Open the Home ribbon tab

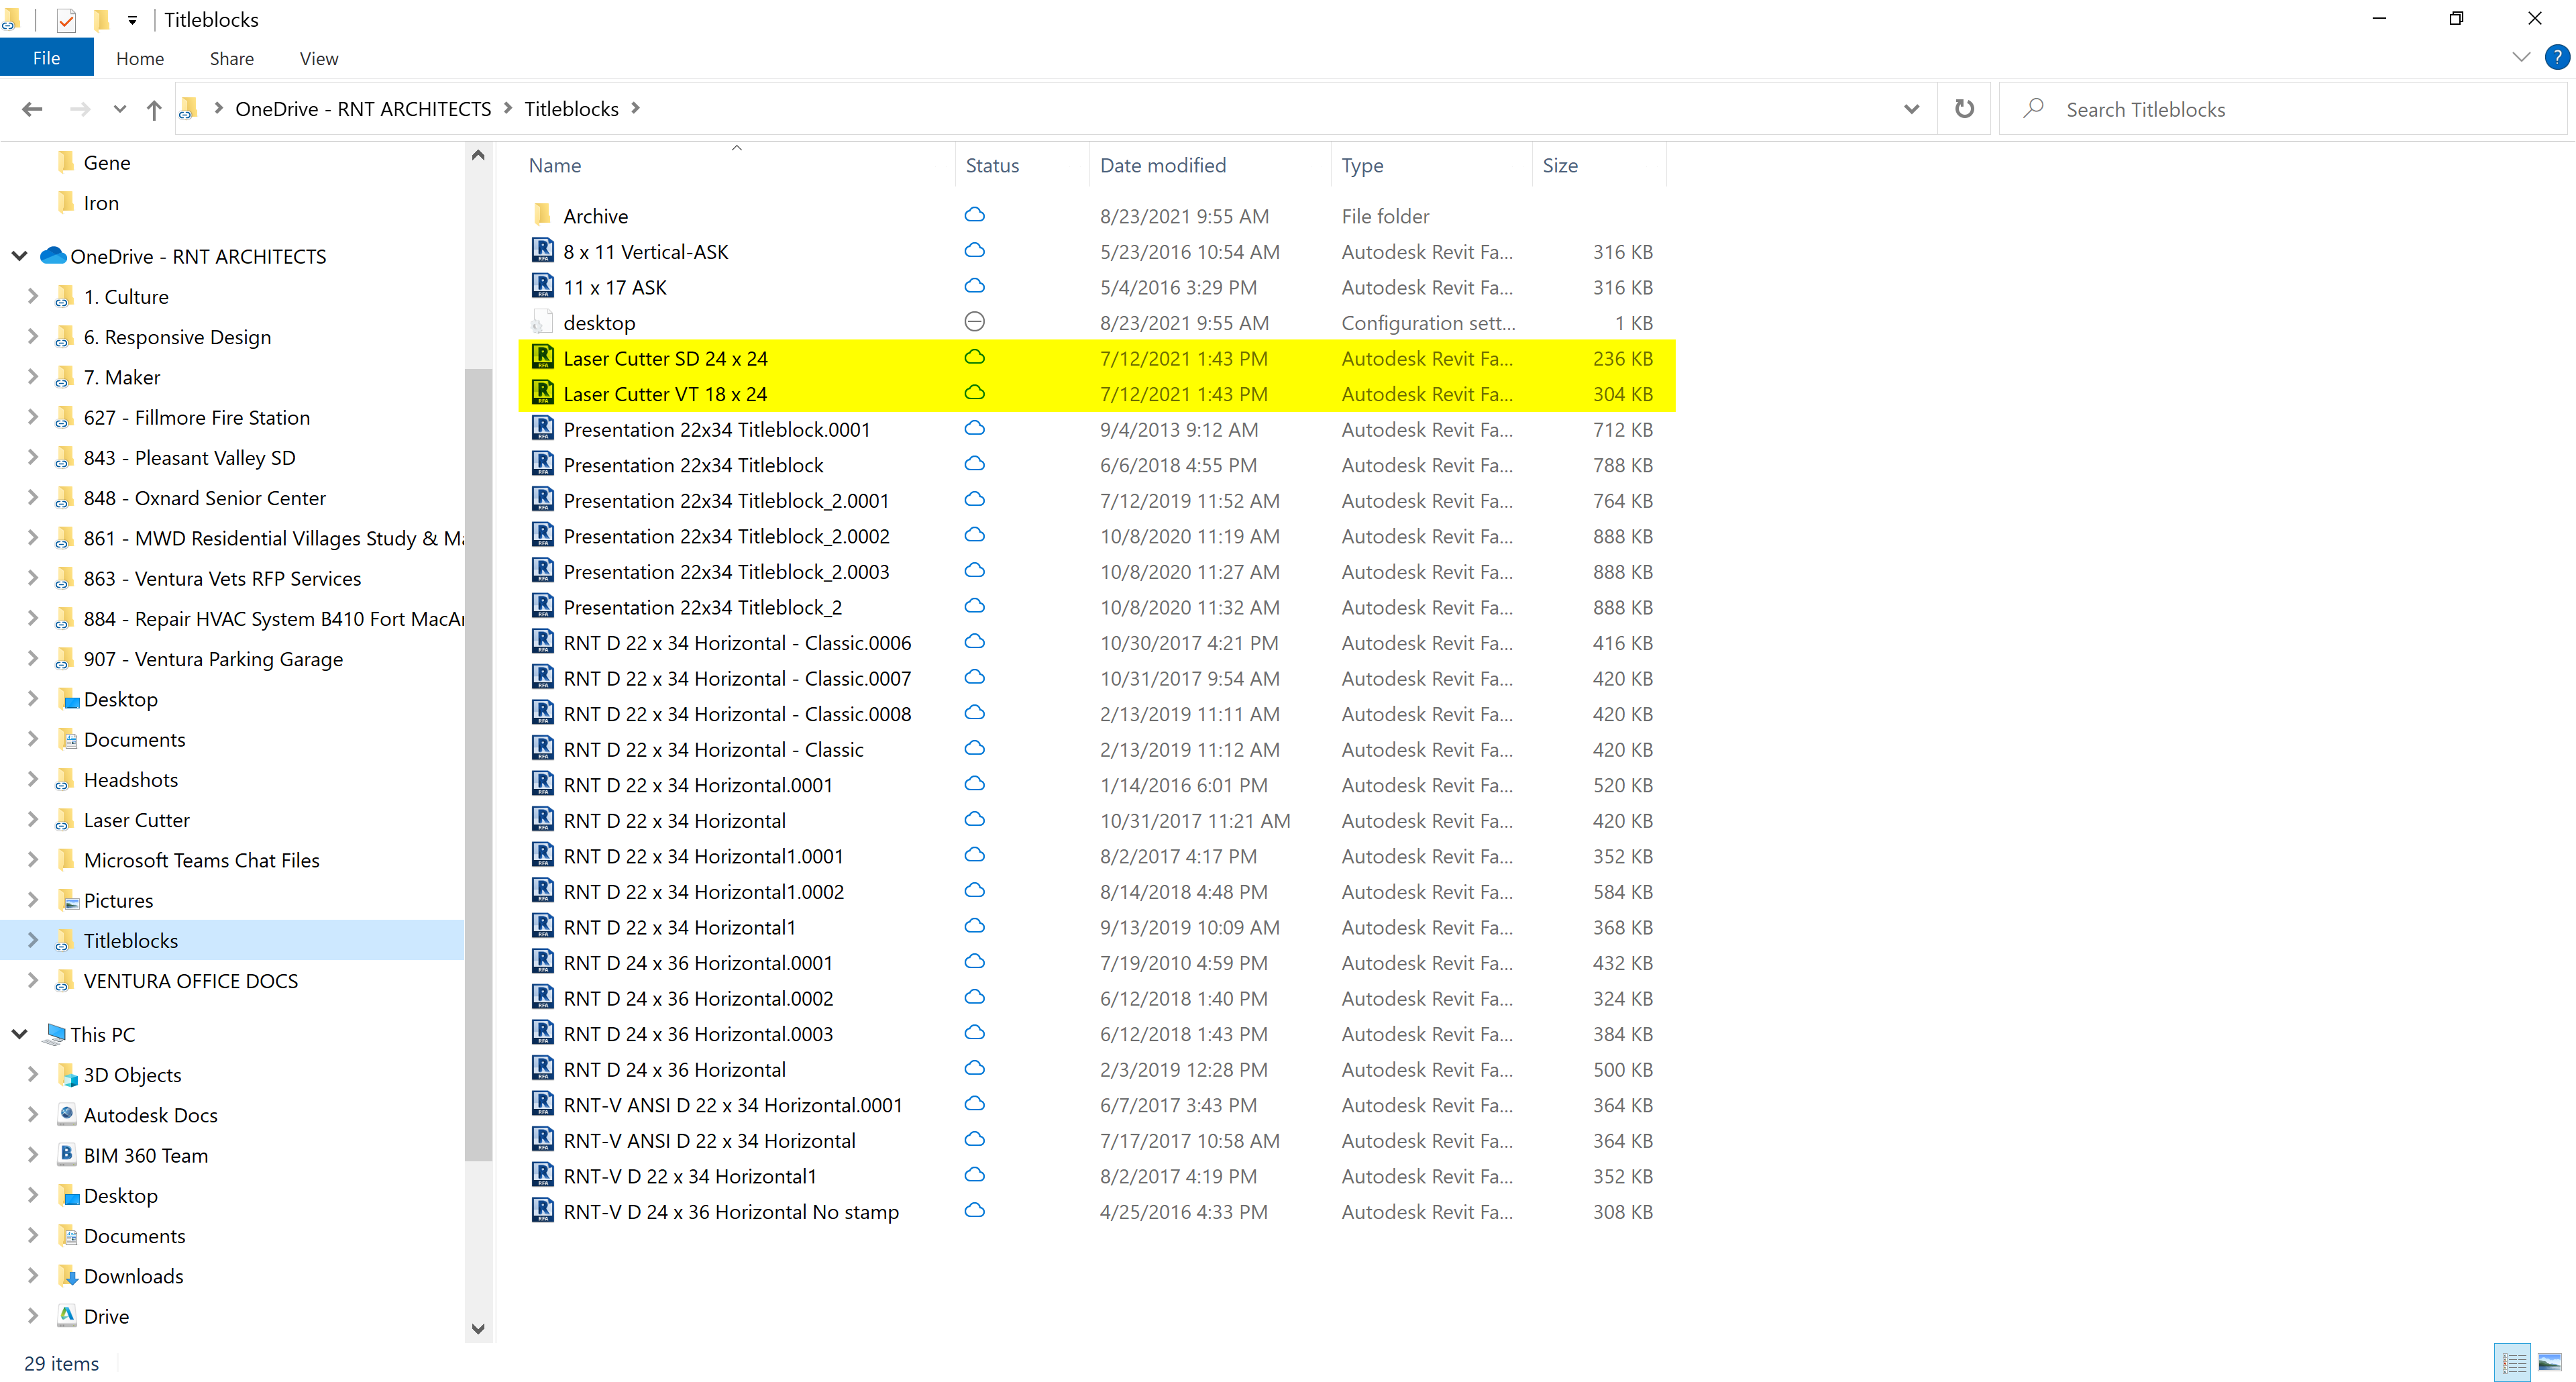(x=140, y=58)
